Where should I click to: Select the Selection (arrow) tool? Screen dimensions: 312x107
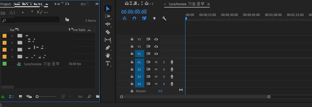pyautogui.click(x=108, y=9)
